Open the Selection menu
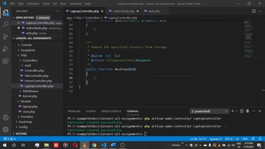The image size is (265, 149). click(x=33, y=4)
